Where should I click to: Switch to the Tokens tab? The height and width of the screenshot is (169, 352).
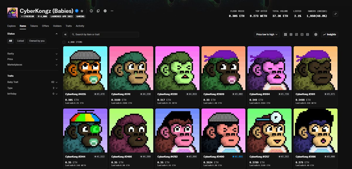34,26
